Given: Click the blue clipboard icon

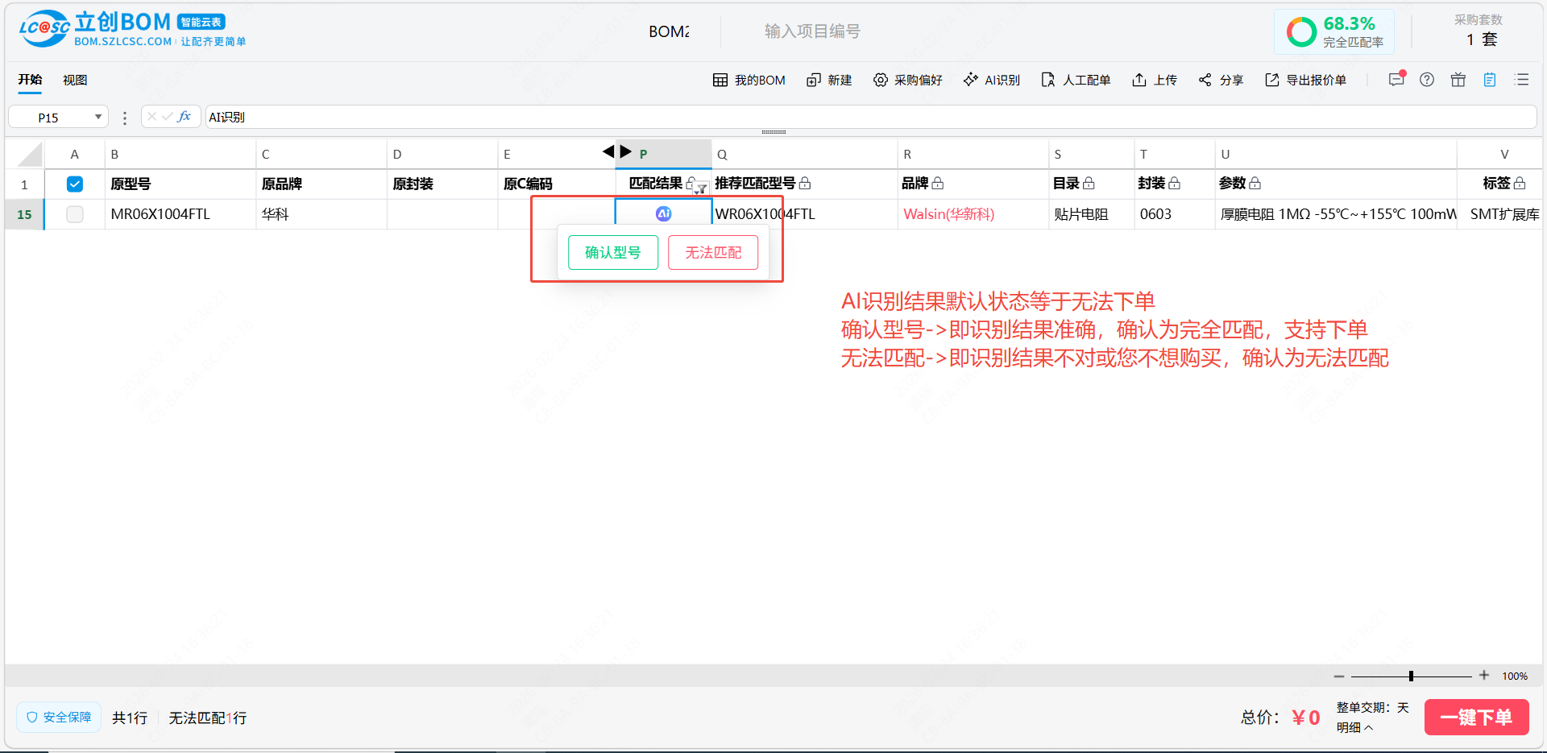Looking at the screenshot, I should click(1490, 80).
